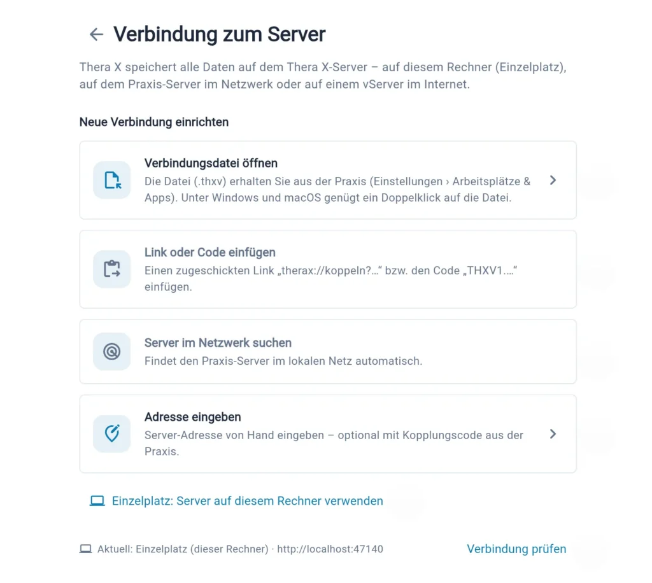Click text Findet den Praxis-Server im lokalen Netz

(283, 361)
